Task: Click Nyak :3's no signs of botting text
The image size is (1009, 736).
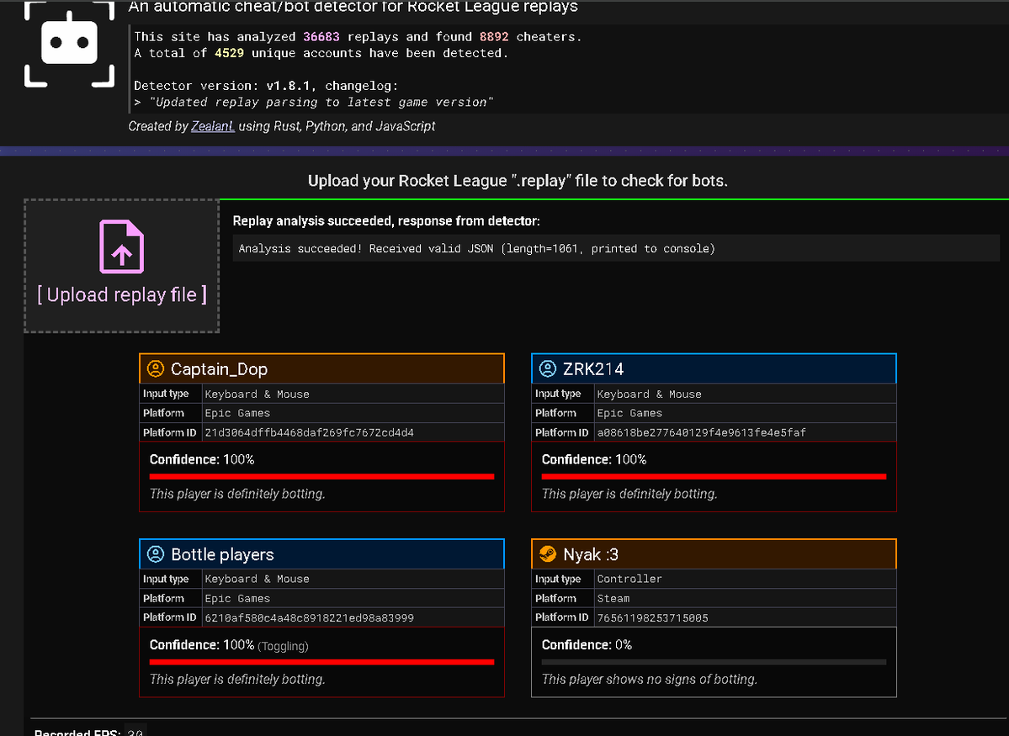Action: [x=650, y=679]
